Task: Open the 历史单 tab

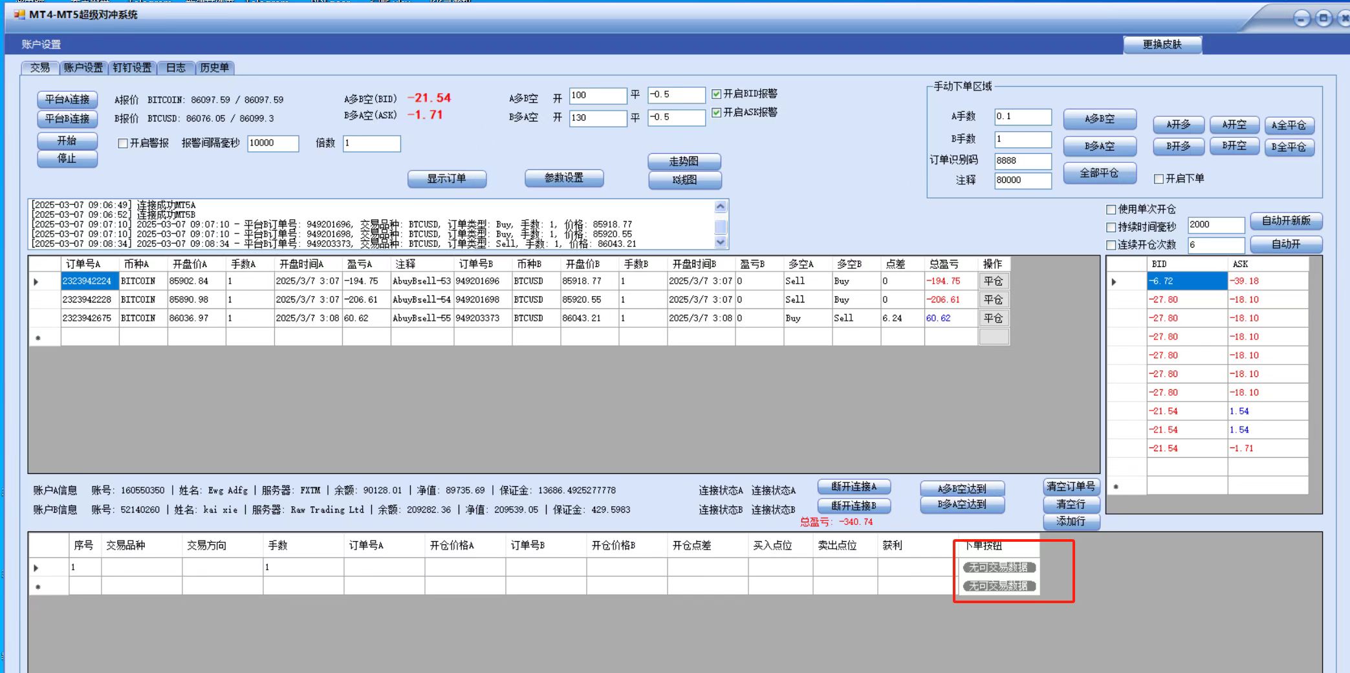Action: pyautogui.click(x=214, y=68)
